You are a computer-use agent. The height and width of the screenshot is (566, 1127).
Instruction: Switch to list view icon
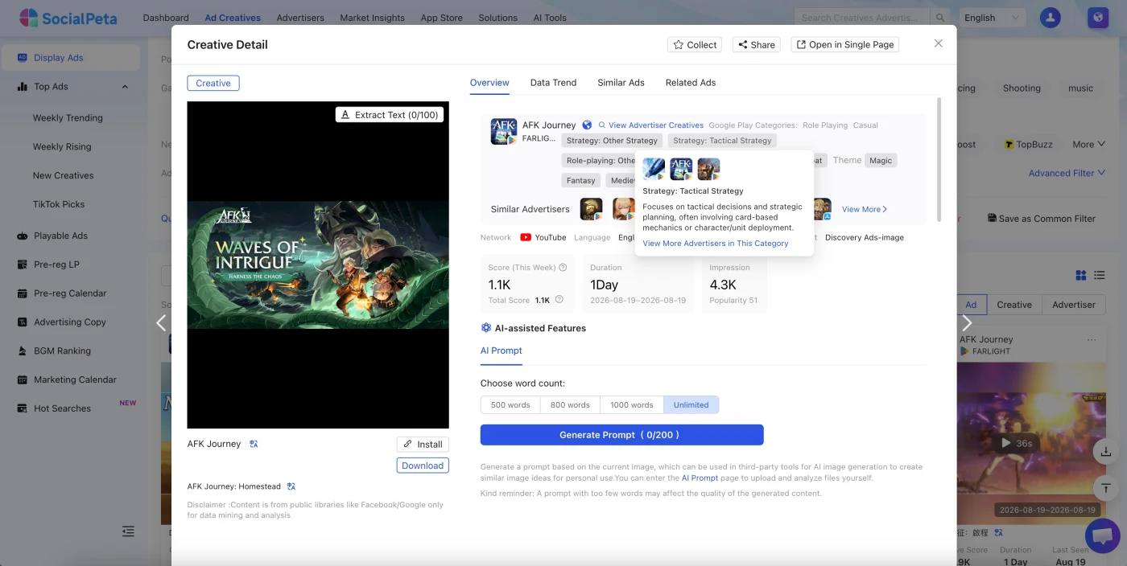pyautogui.click(x=1099, y=276)
